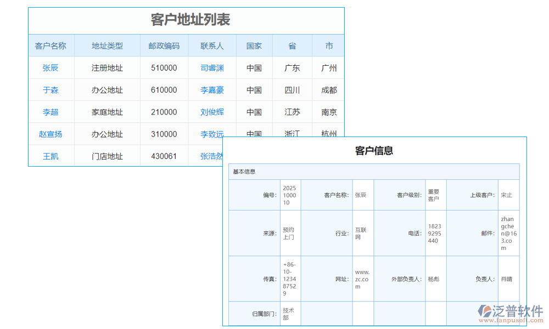
Task: Open customer 张辰 link in address list
Action: (51, 68)
